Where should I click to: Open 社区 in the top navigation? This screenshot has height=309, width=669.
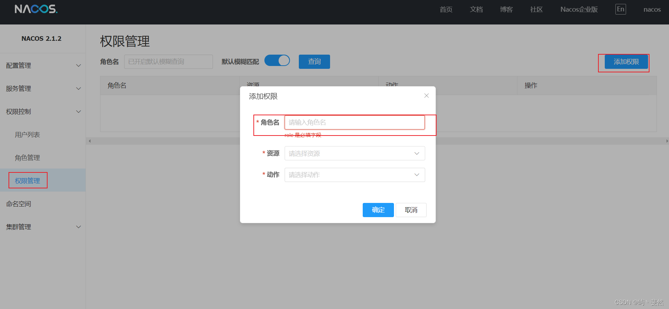click(x=536, y=9)
